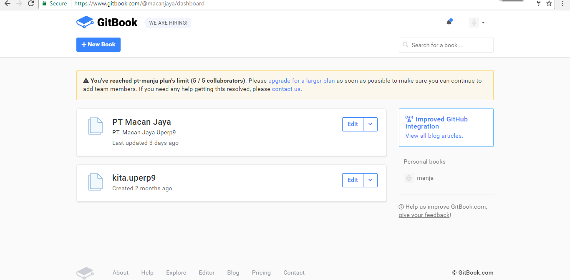Open the Editor footer link
The height and width of the screenshot is (280, 570).
207,272
